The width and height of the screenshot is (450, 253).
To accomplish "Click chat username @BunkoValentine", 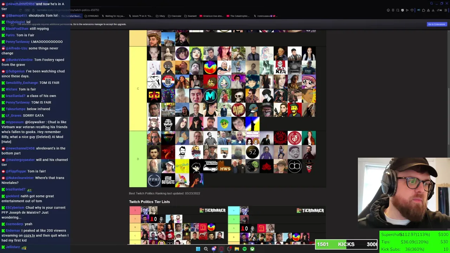I will 19,60.
